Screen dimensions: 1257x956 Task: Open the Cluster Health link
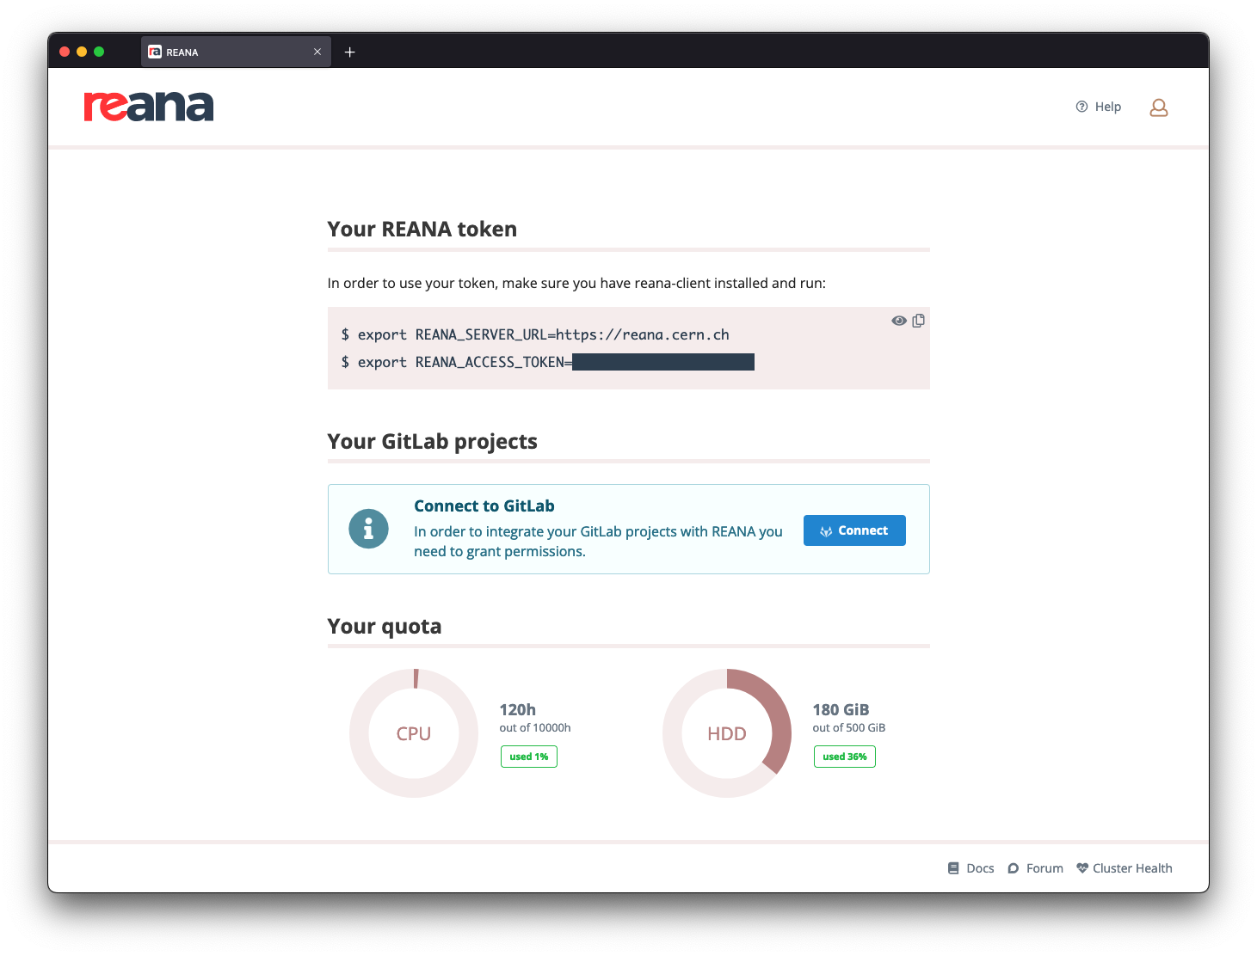click(1131, 867)
